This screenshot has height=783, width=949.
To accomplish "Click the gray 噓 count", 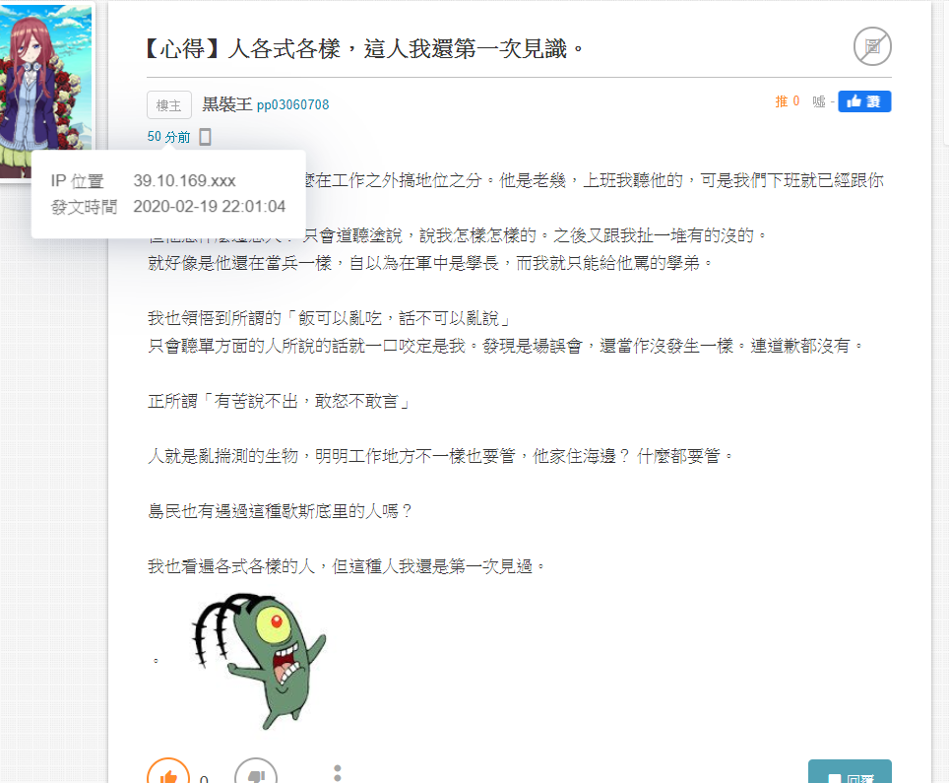I will tap(823, 101).
